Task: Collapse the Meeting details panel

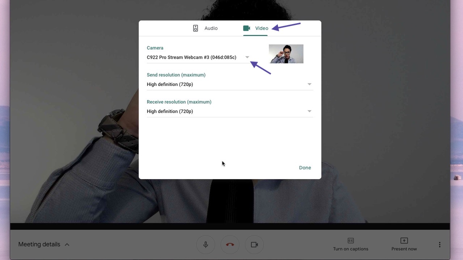Action: pos(67,244)
